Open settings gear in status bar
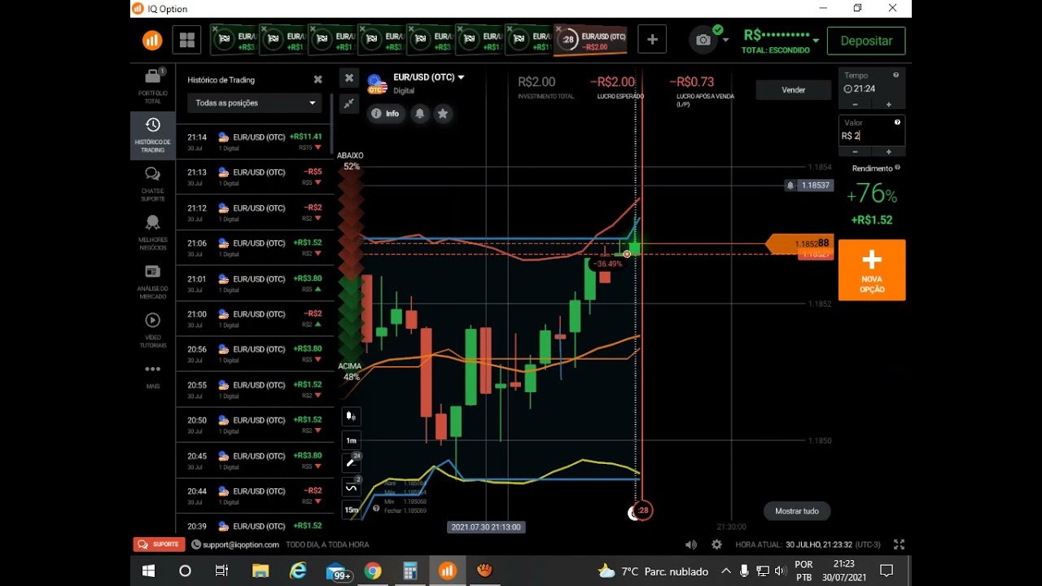The image size is (1042, 586). tap(716, 544)
